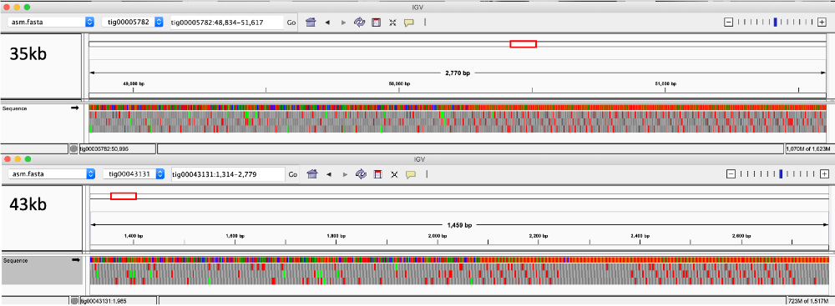Click the Home icon in the tig00043131 window
The width and height of the screenshot is (835, 306).
click(312, 174)
